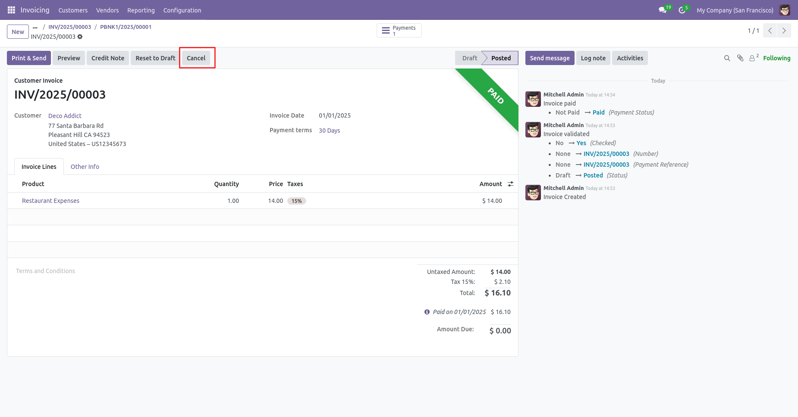Cancel the invoice

[196, 58]
